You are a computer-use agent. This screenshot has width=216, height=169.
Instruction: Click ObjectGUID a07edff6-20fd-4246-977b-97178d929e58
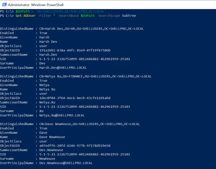(75, 146)
